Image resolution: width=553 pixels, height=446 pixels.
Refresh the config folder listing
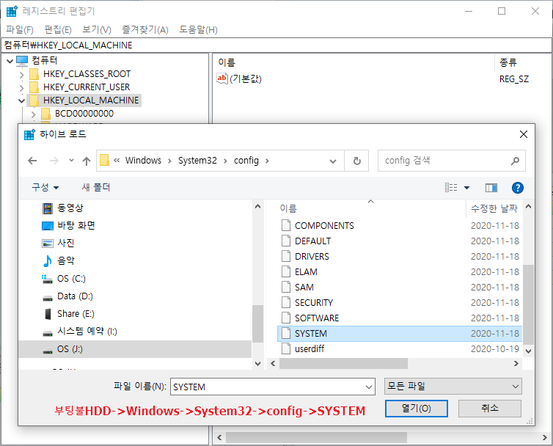(x=357, y=161)
